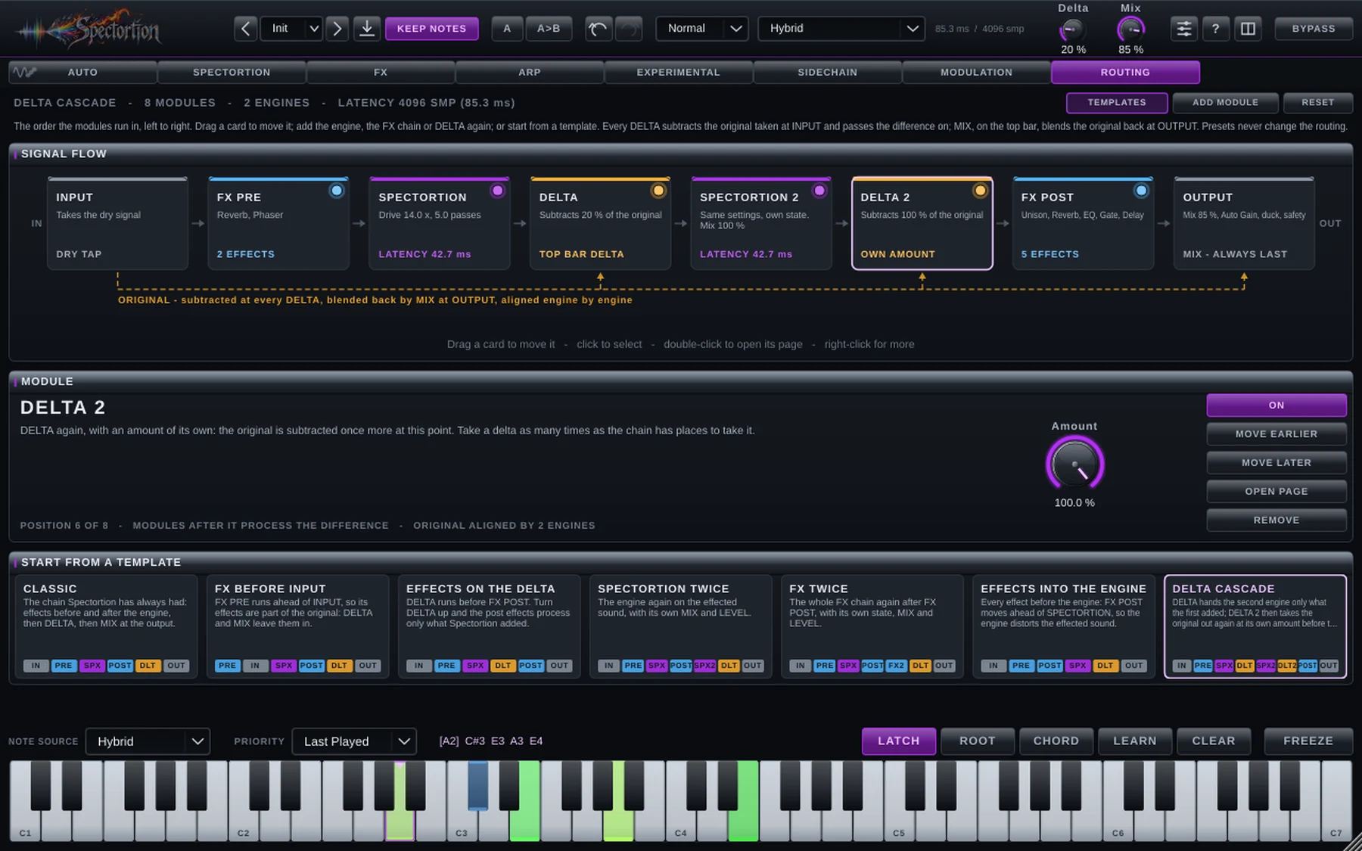
Task: Toggle the LATCH button
Action: 898,741
